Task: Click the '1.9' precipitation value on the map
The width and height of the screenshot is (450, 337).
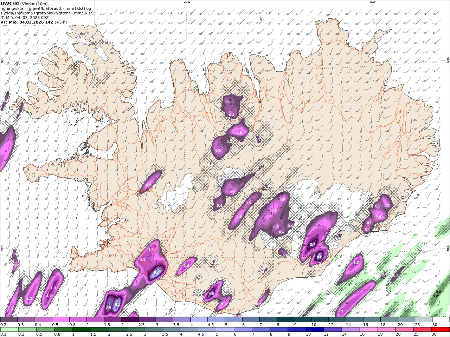Action: 53,288
